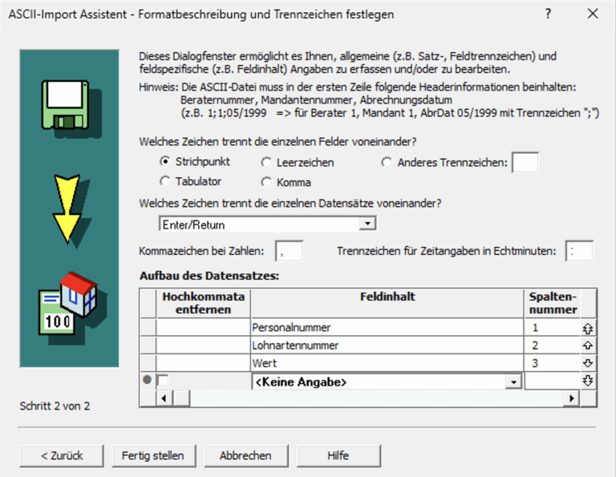Expand the Keine Angabe field content dropdown

tap(513, 382)
